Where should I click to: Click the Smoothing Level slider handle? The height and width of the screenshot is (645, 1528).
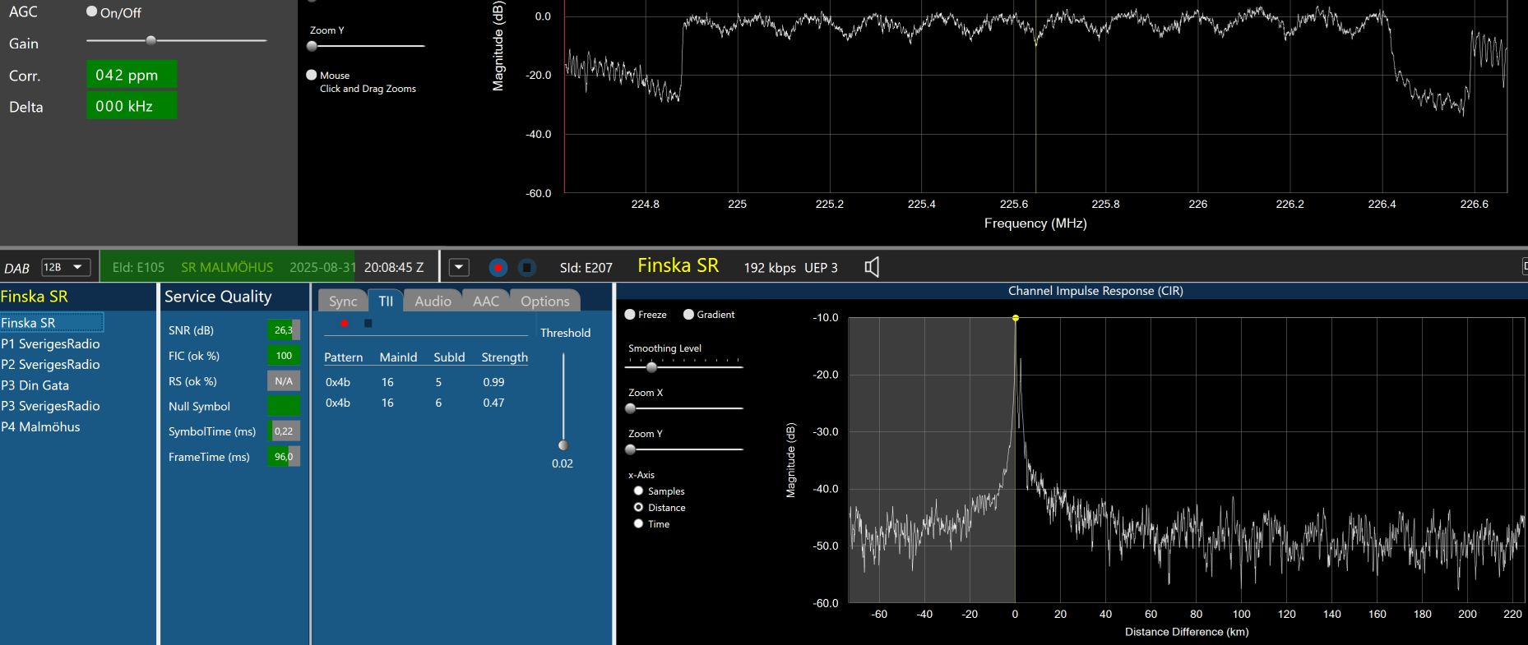click(651, 367)
